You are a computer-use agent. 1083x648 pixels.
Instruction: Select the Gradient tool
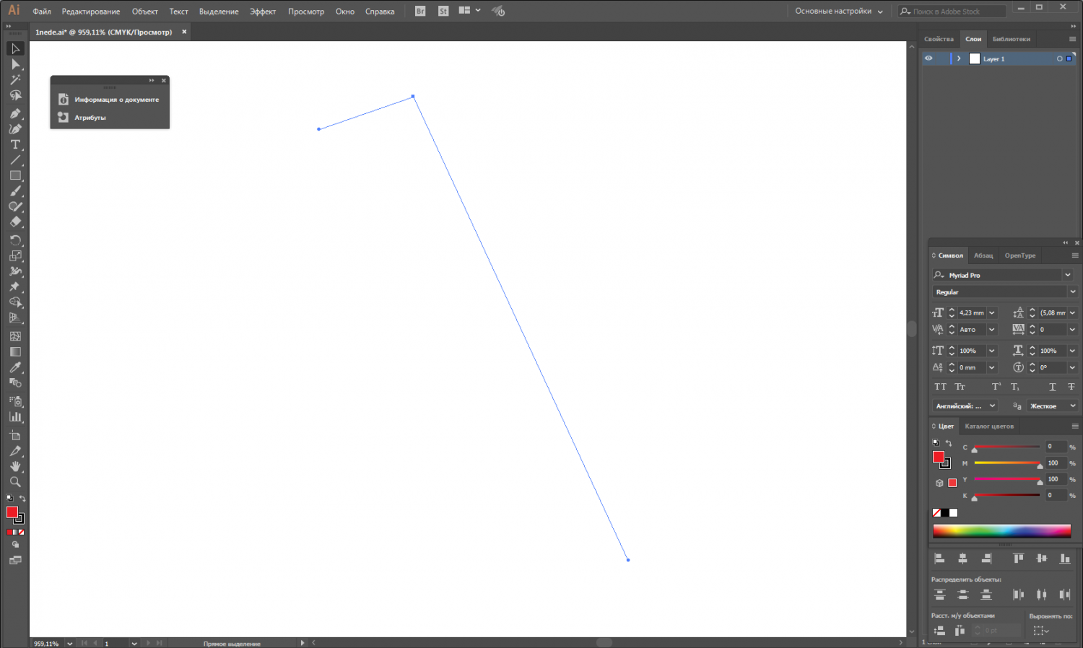[x=15, y=351]
